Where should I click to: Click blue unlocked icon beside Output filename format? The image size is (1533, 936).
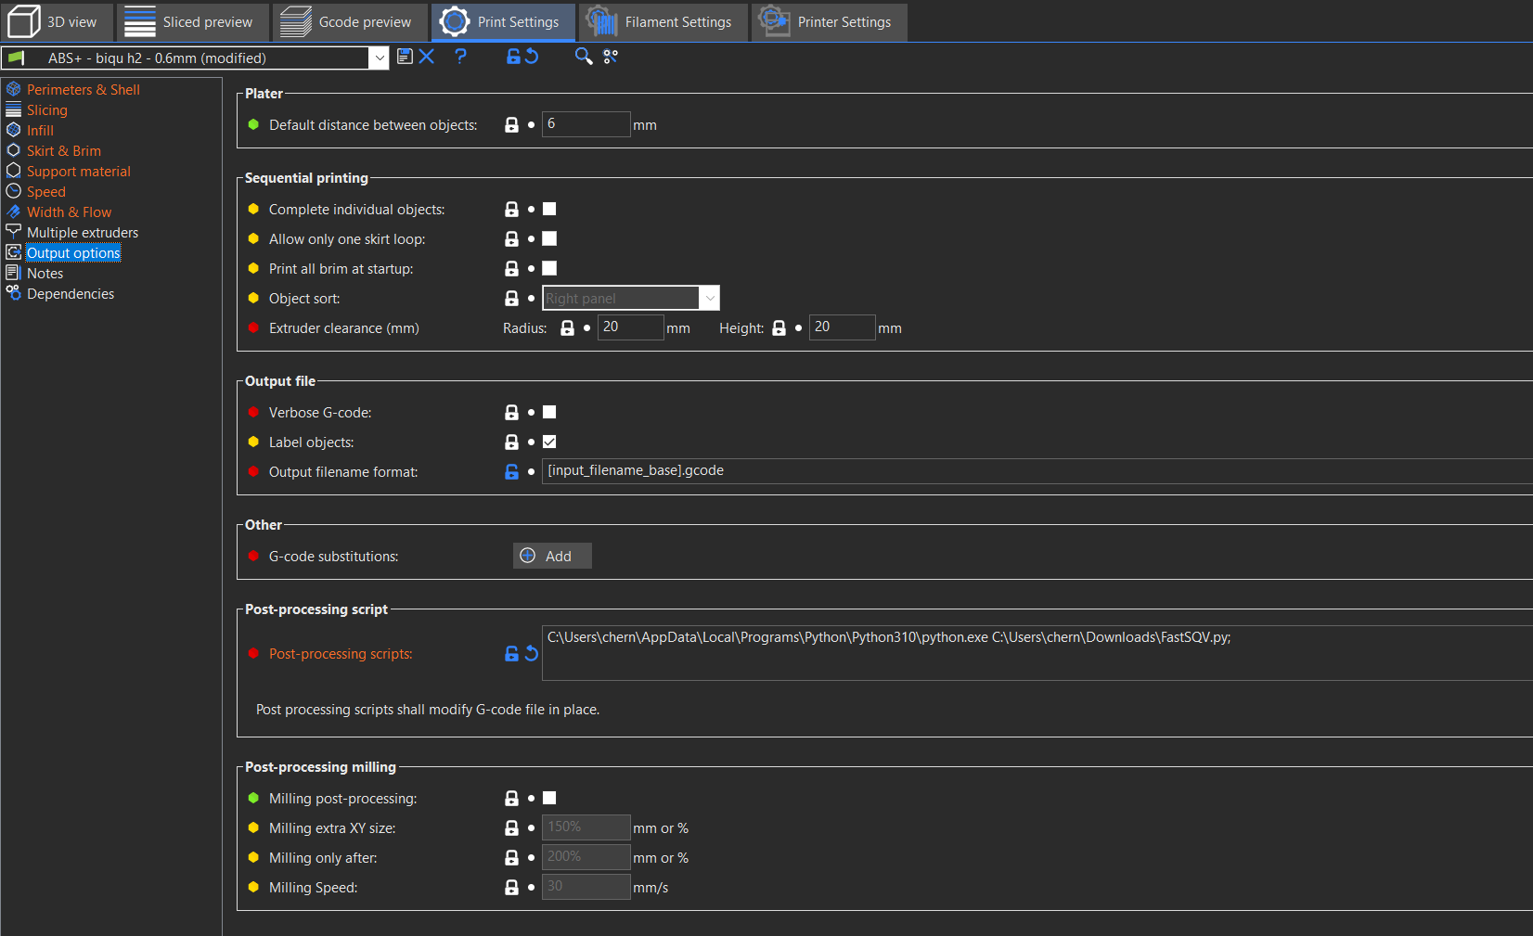pyautogui.click(x=511, y=472)
